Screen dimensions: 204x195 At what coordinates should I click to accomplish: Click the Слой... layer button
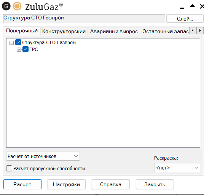[185, 19]
